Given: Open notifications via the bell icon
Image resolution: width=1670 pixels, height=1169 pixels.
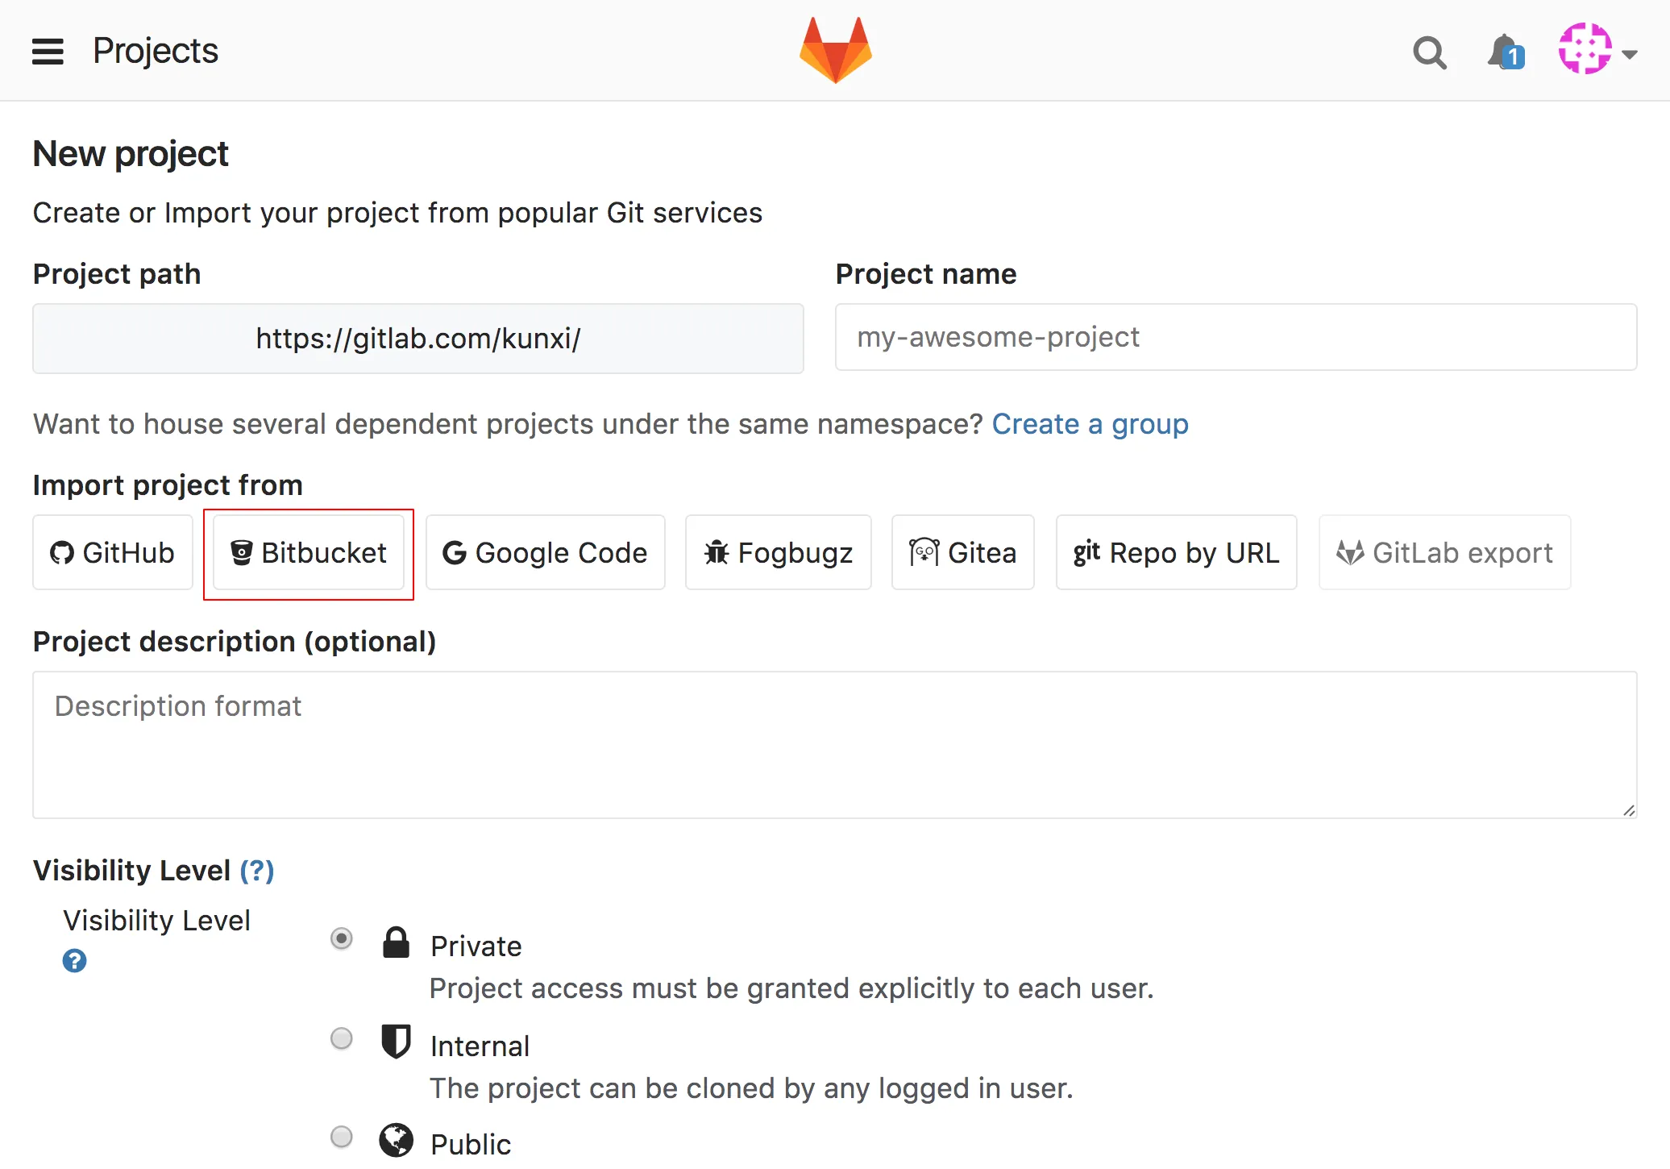Looking at the screenshot, I should (1504, 53).
